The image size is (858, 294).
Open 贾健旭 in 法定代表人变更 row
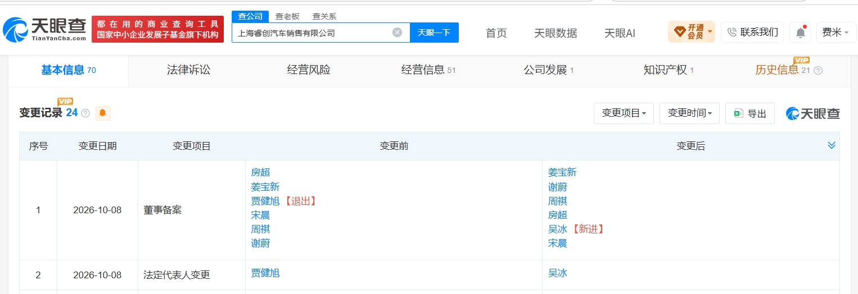coord(265,273)
